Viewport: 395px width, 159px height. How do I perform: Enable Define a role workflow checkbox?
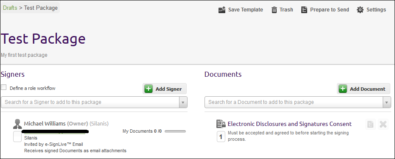(x=3, y=87)
